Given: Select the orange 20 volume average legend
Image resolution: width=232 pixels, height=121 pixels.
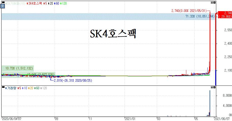Looking at the screenshot, I should tap(31, 88).
